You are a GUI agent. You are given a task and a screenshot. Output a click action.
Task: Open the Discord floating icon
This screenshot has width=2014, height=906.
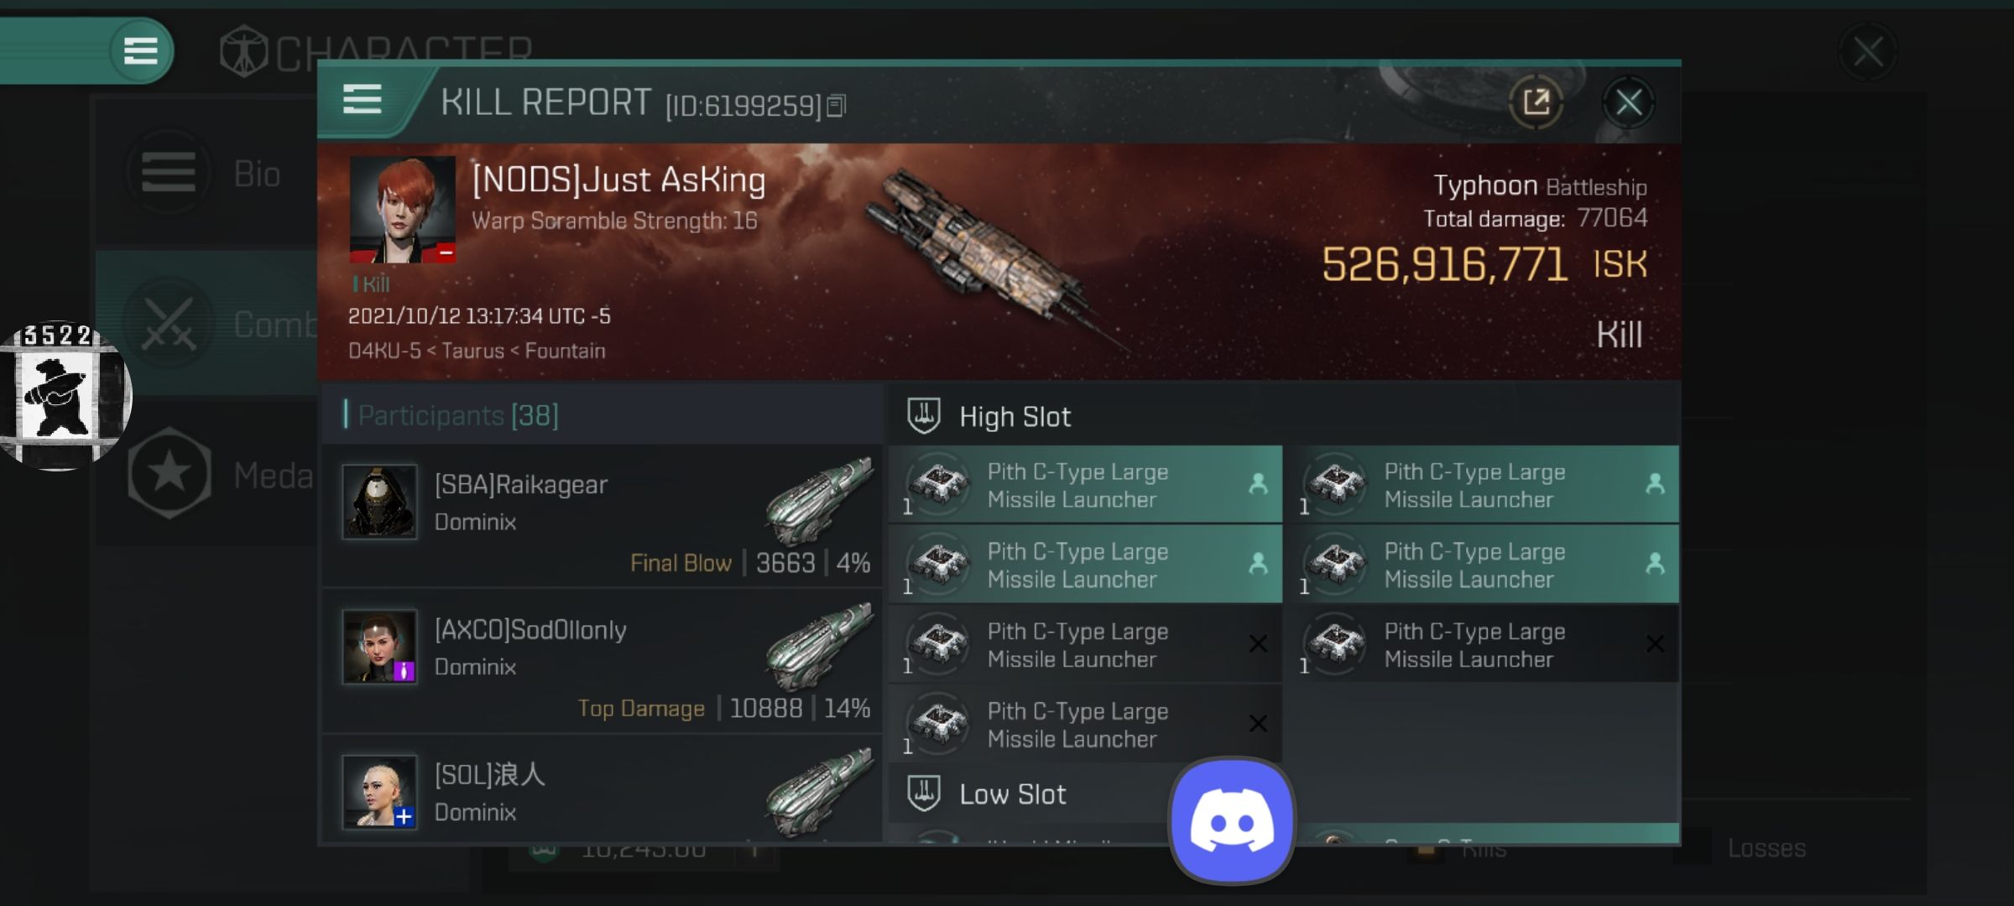point(1232,821)
